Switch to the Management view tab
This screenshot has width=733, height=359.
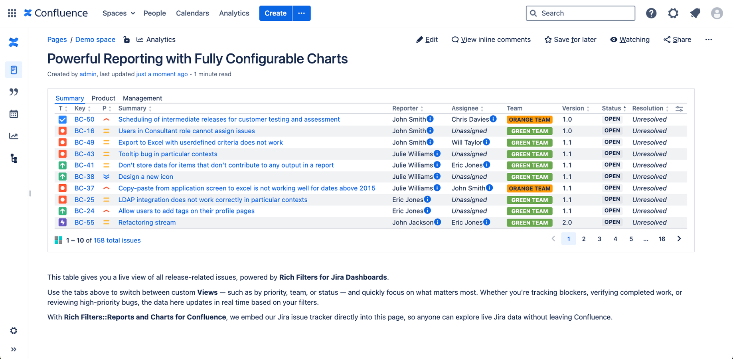click(142, 98)
